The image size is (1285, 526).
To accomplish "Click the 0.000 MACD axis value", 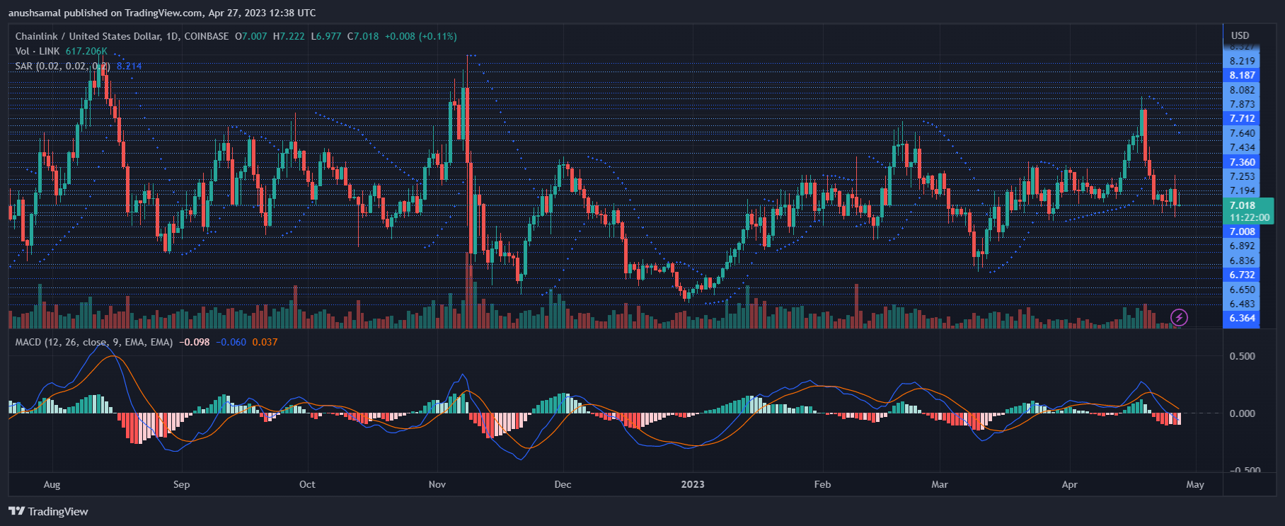I will coord(1243,413).
